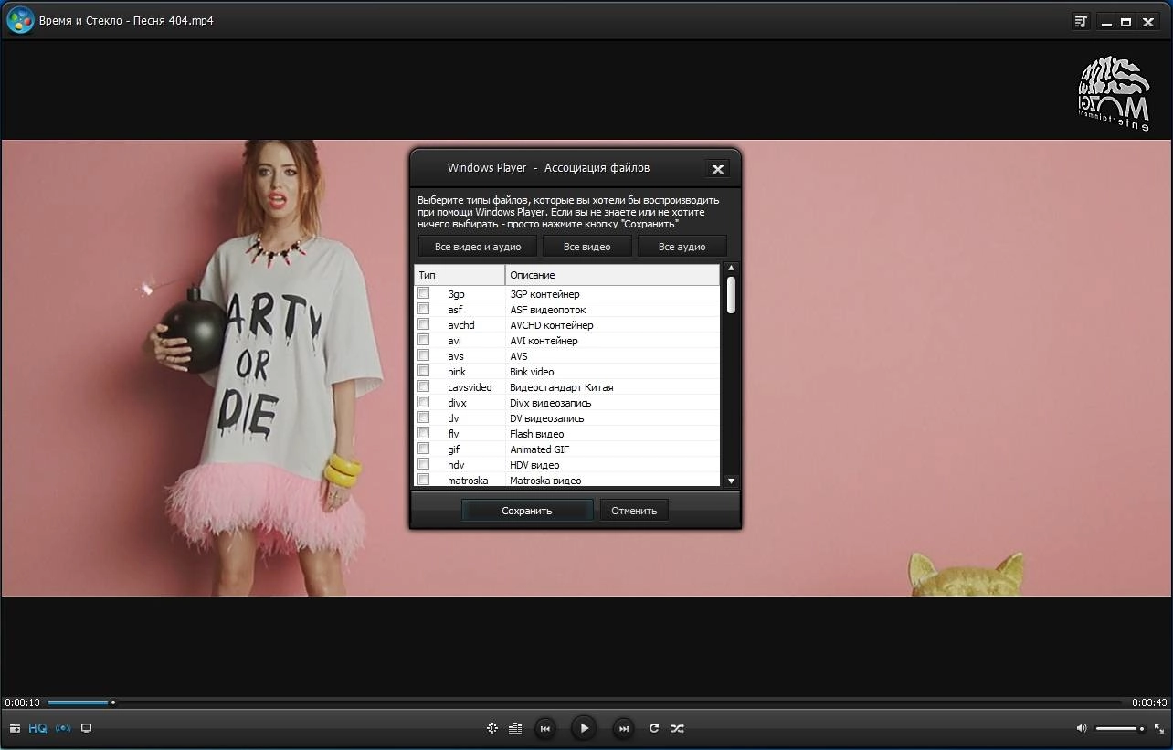Mute audio with the speaker icon

point(1082,728)
